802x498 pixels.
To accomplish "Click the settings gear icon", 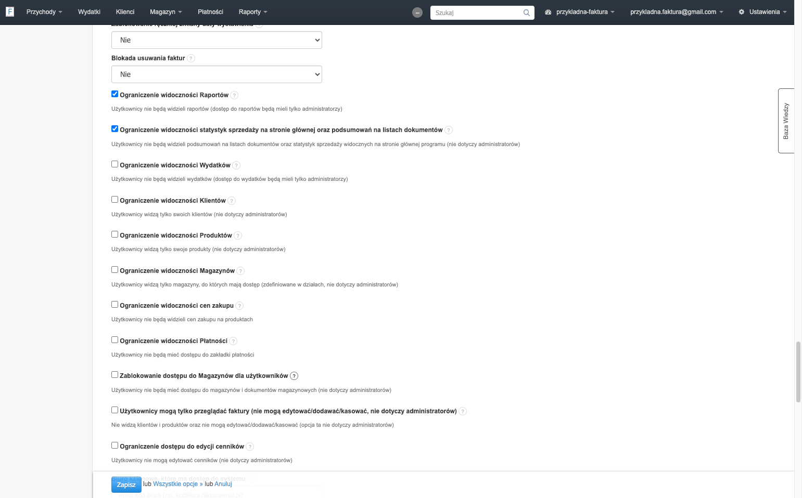I will pos(742,12).
